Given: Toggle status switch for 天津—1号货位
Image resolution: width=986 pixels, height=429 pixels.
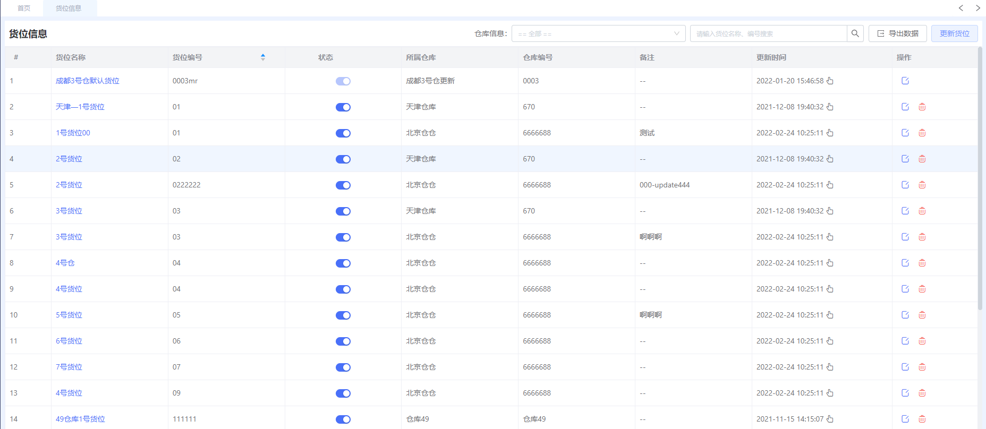Looking at the screenshot, I should [x=343, y=107].
